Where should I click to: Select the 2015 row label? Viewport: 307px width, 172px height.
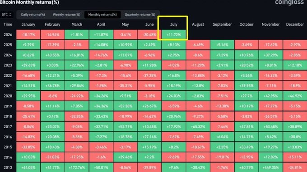coord(8,147)
